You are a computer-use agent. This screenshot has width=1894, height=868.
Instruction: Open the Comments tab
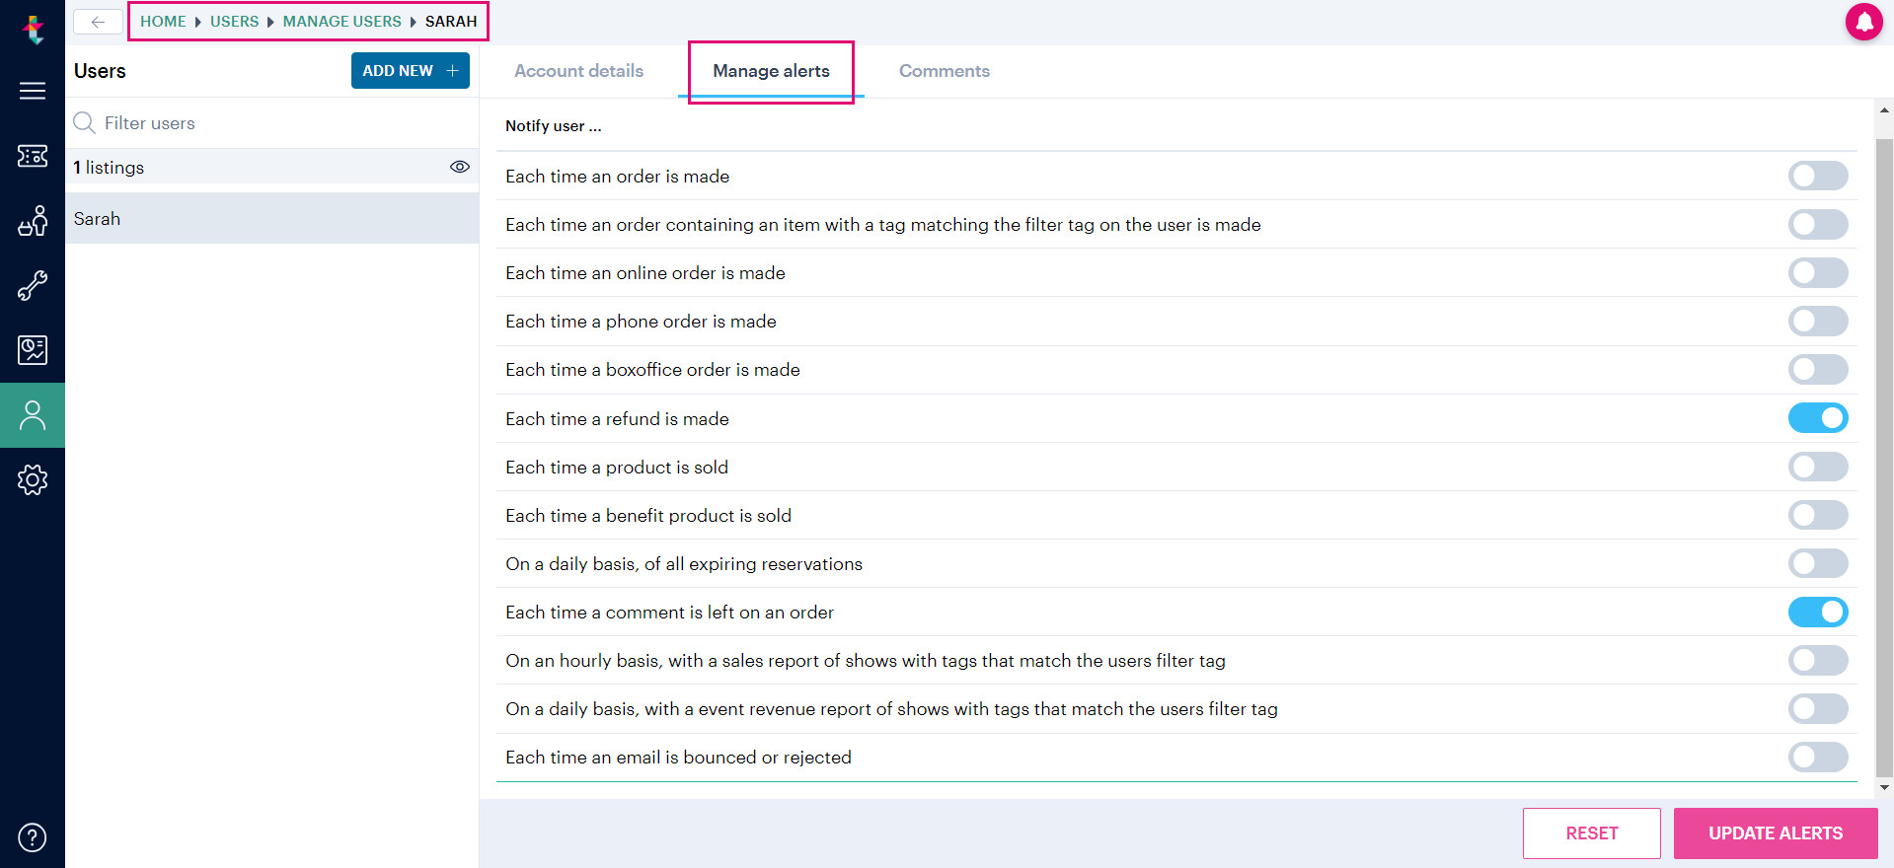pos(944,71)
